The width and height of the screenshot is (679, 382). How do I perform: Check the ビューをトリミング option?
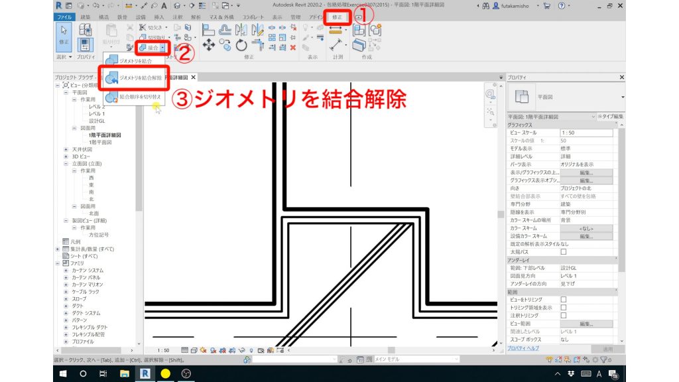(564, 300)
